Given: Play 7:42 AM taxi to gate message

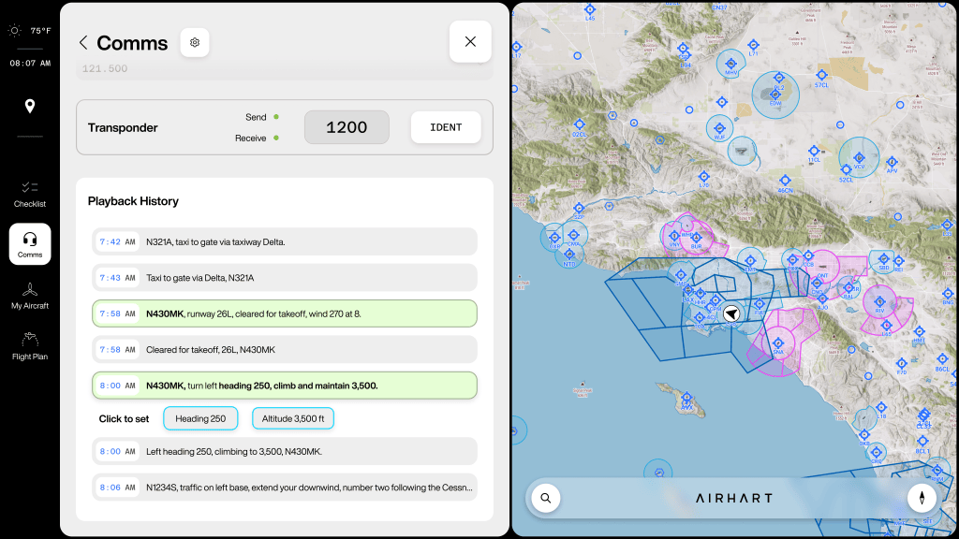Looking at the screenshot, I should click(x=285, y=242).
